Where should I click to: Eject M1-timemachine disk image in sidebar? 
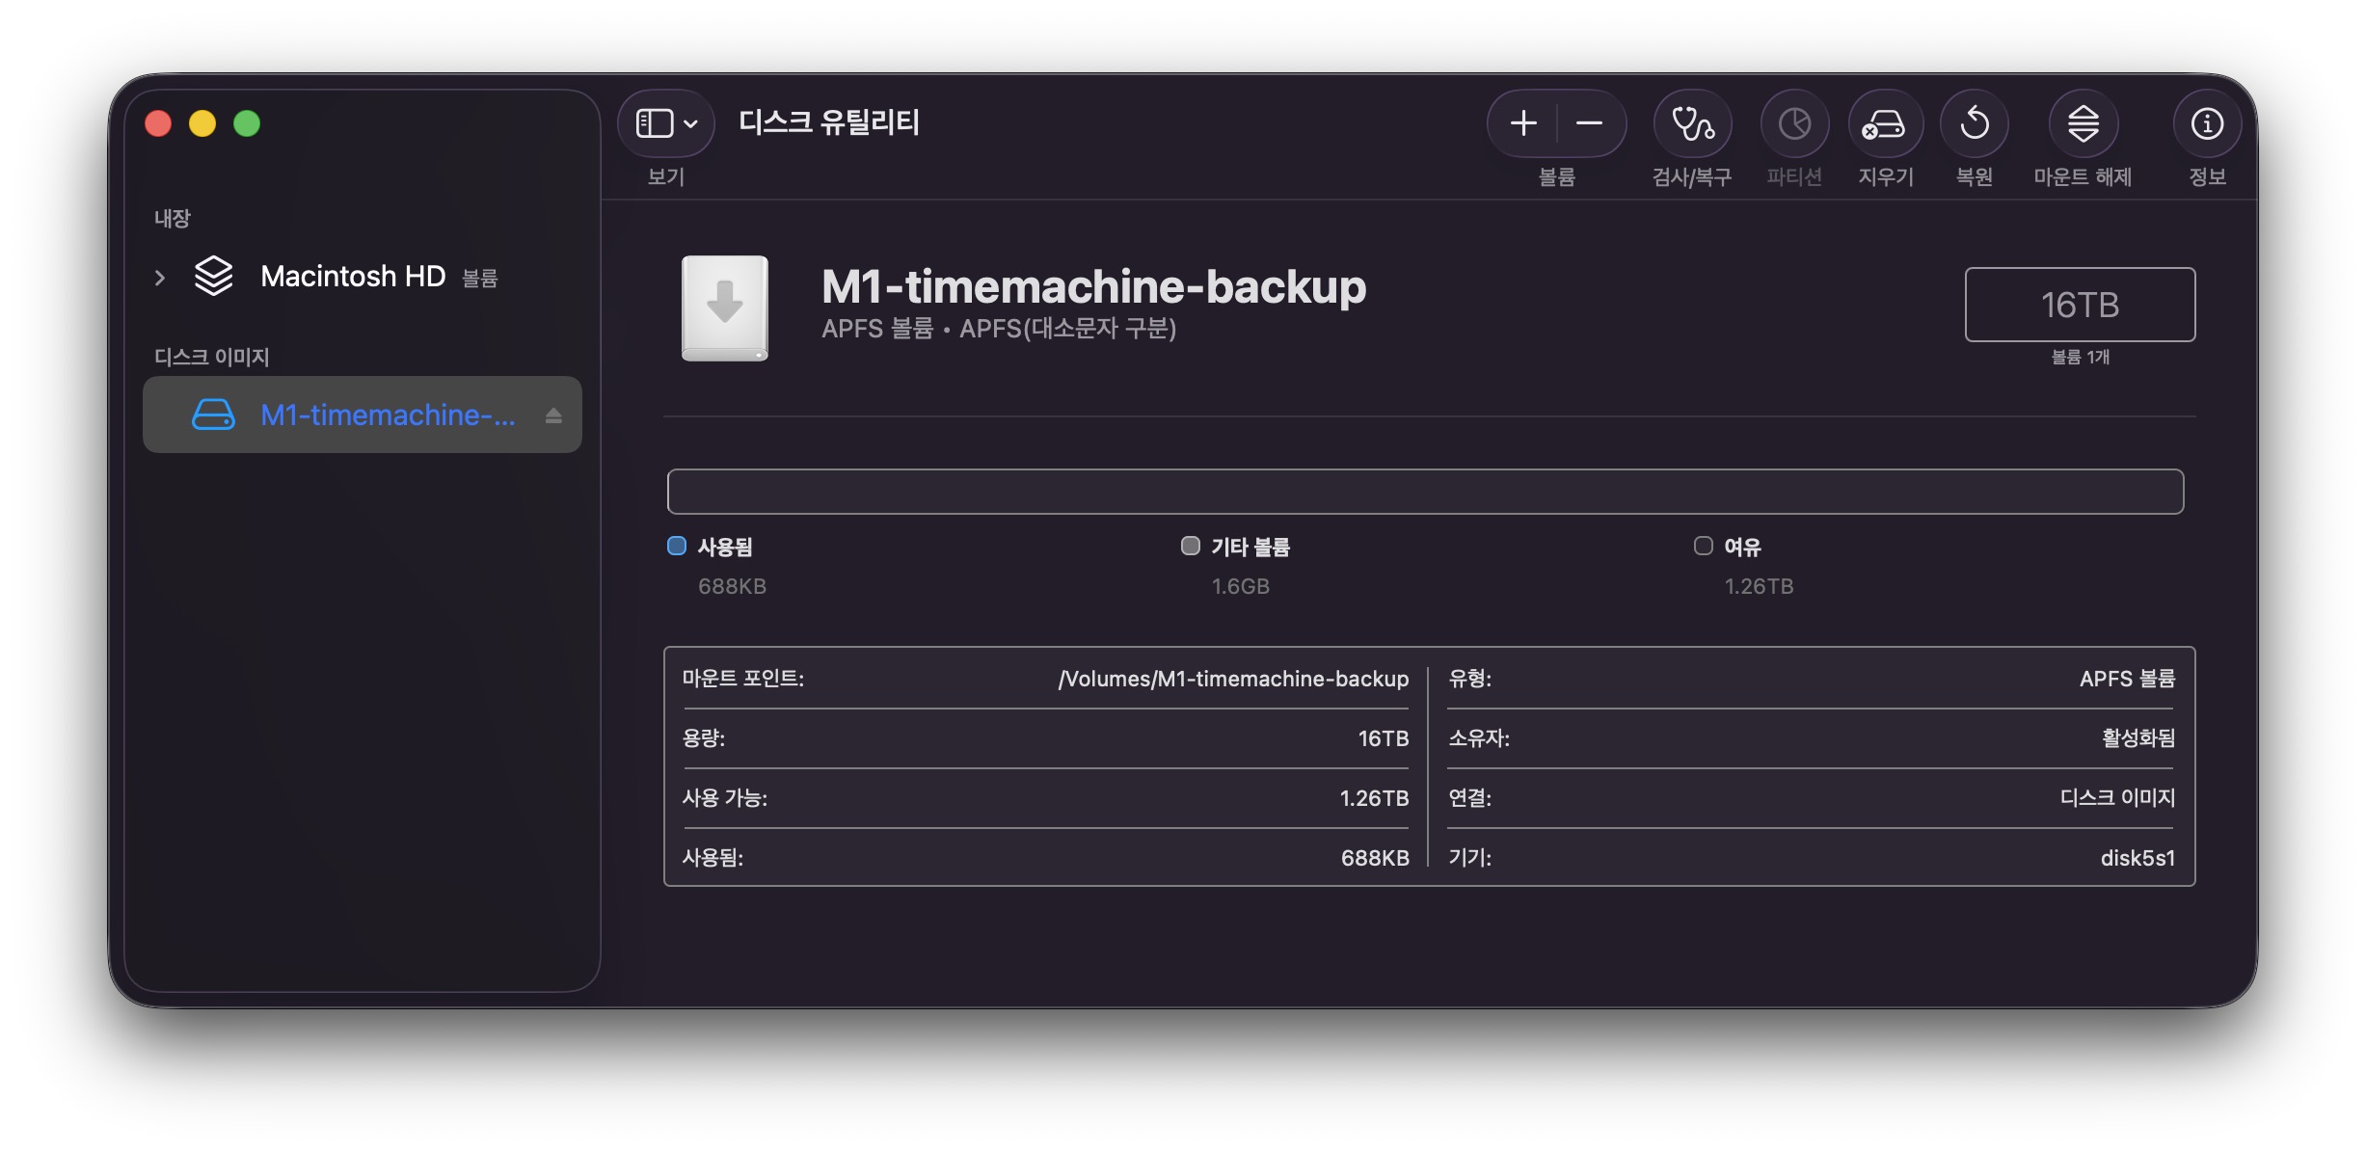point(553,415)
